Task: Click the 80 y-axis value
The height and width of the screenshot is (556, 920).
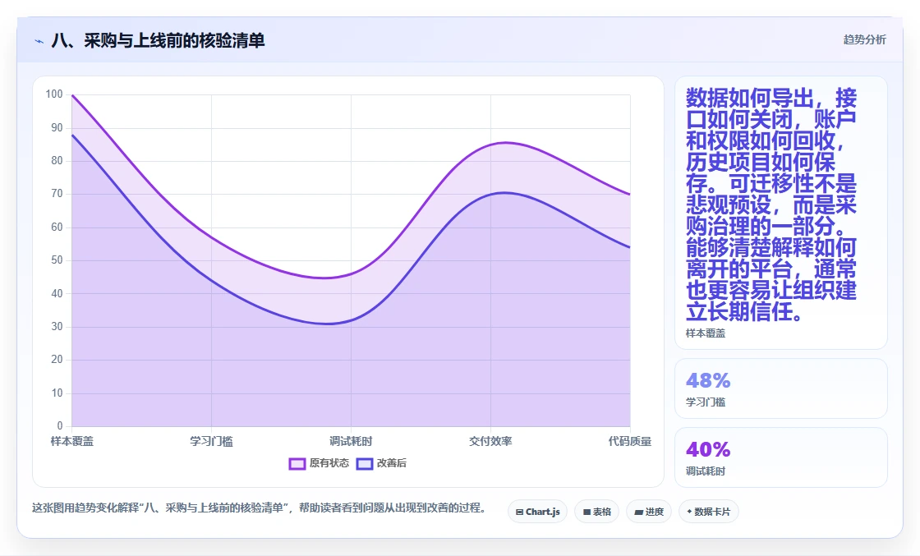Action: (57, 161)
